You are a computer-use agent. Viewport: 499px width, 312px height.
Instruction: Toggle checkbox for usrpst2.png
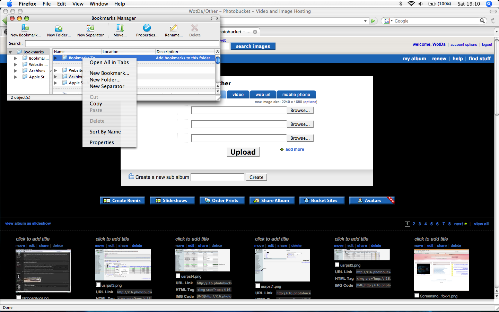pos(337,265)
